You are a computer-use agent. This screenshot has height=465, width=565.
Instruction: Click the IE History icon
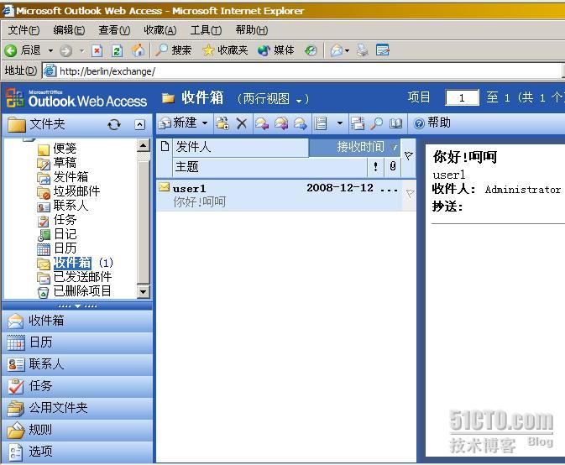click(x=311, y=50)
